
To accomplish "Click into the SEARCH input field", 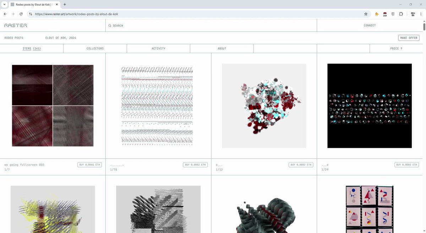I will click(211, 25).
